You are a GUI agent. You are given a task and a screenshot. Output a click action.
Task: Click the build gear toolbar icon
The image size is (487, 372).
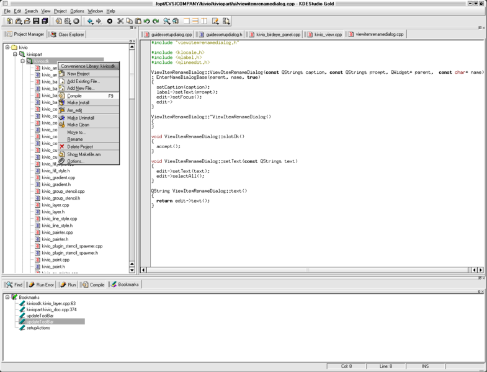point(68,21)
